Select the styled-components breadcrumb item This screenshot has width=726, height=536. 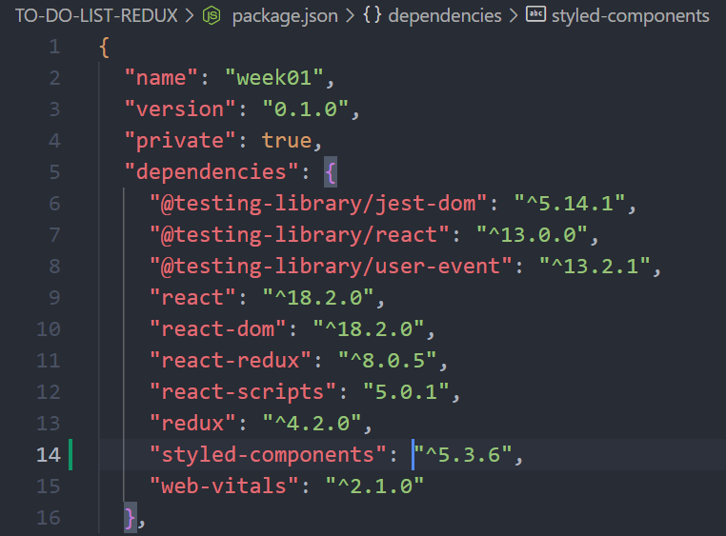tap(630, 16)
